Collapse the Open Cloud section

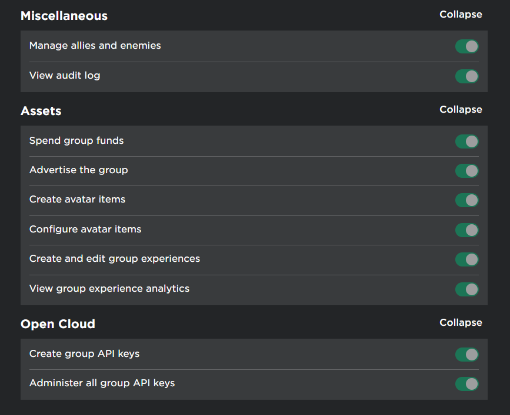click(461, 322)
